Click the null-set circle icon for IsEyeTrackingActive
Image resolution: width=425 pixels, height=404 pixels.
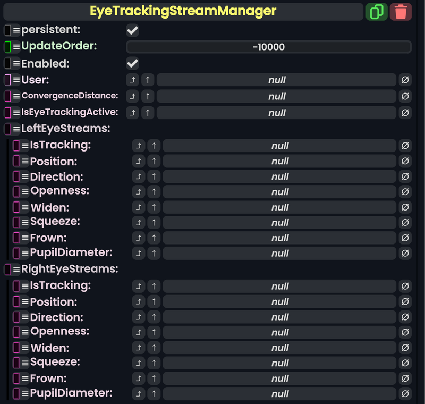(405, 113)
